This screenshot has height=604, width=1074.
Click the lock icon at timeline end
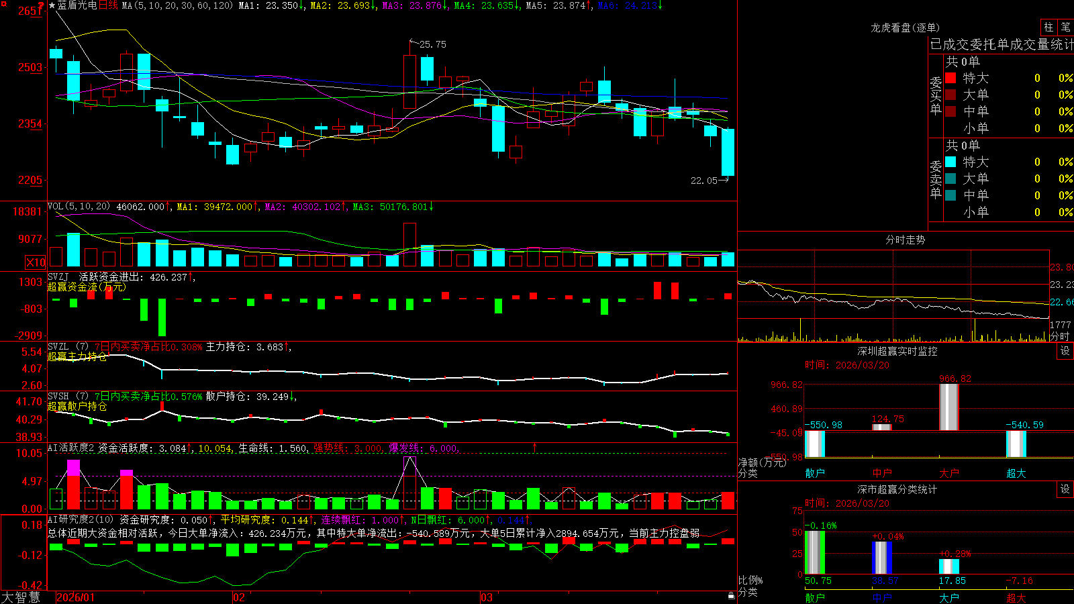(x=731, y=595)
